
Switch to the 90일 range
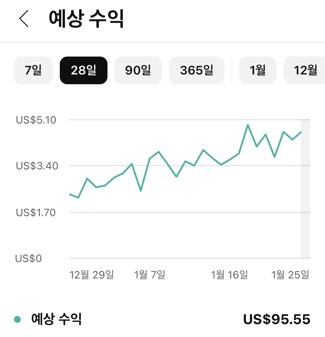click(138, 70)
